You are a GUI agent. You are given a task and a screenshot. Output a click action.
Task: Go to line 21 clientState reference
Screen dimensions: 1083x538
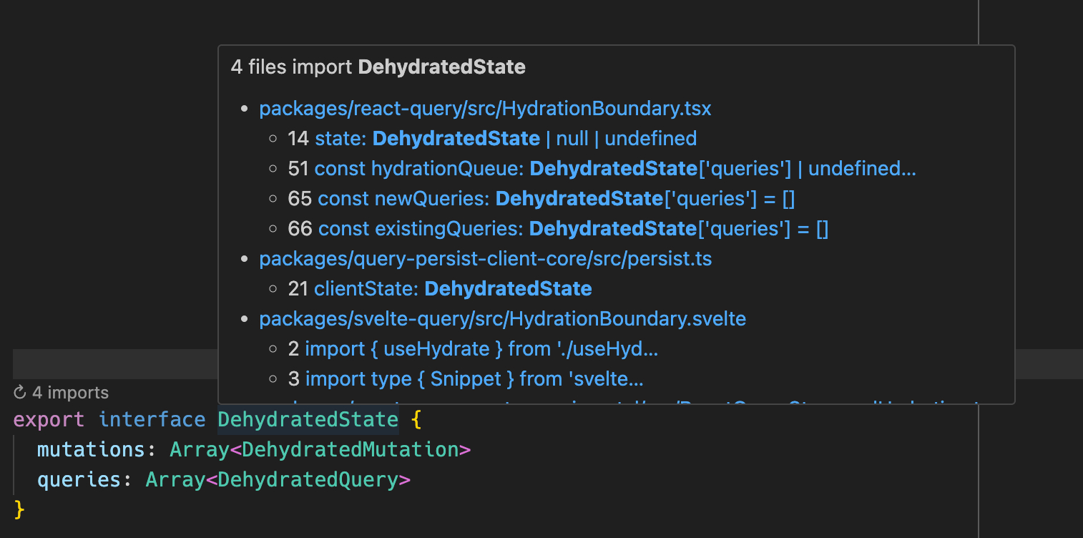tap(453, 289)
